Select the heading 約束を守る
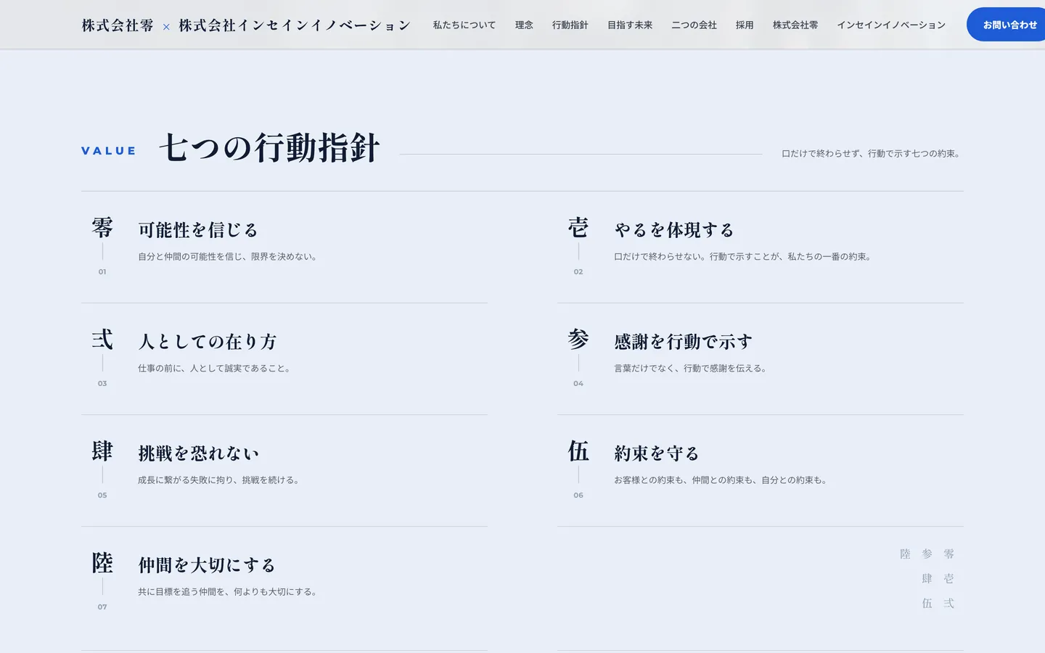1045x653 pixels. (x=657, y=453)
